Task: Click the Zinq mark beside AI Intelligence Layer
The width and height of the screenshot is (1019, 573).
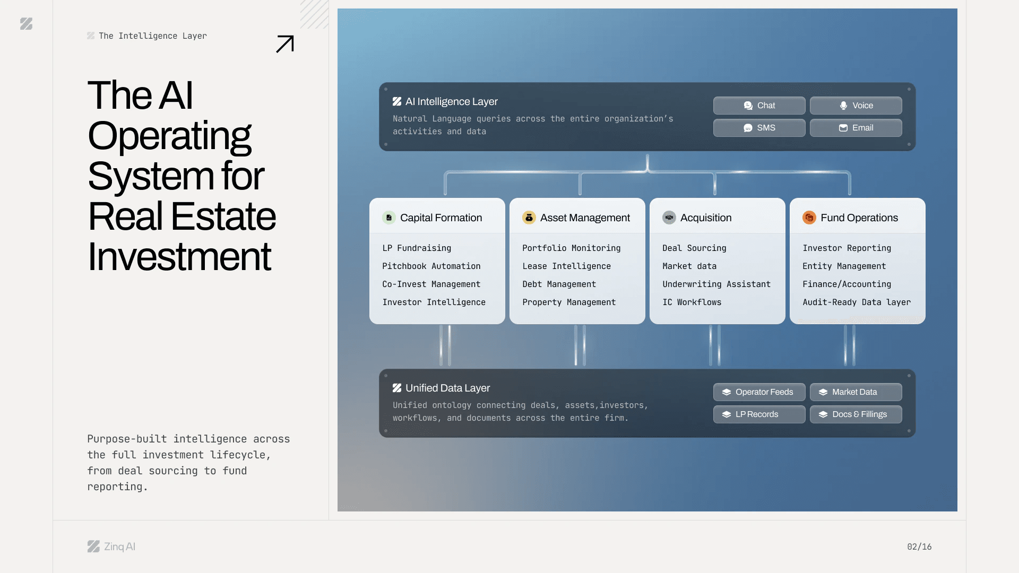Action: point(397,101)
